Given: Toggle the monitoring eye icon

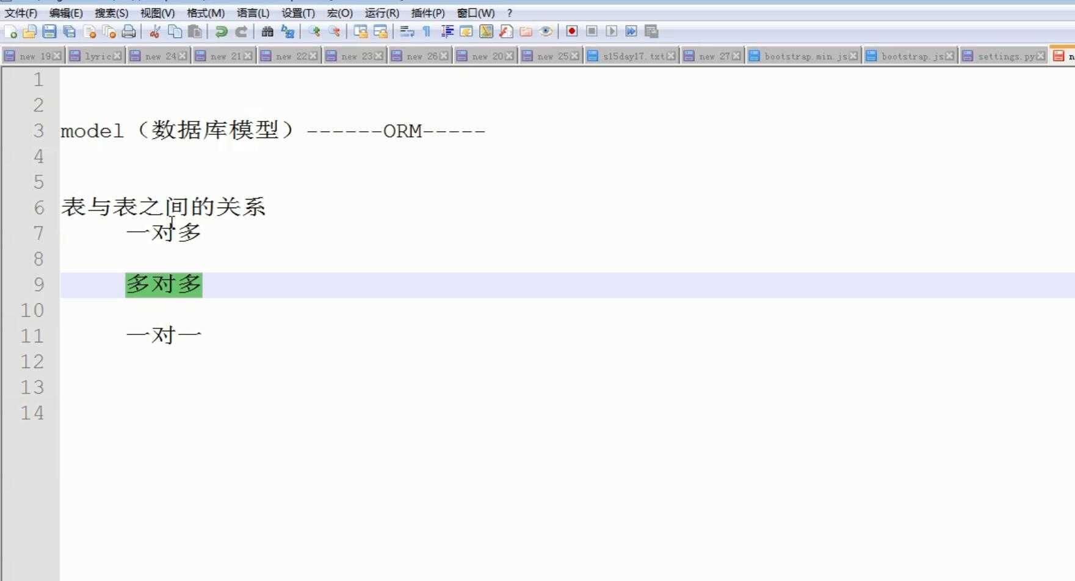Looking at the screenshot, I should tap(546, 32).
